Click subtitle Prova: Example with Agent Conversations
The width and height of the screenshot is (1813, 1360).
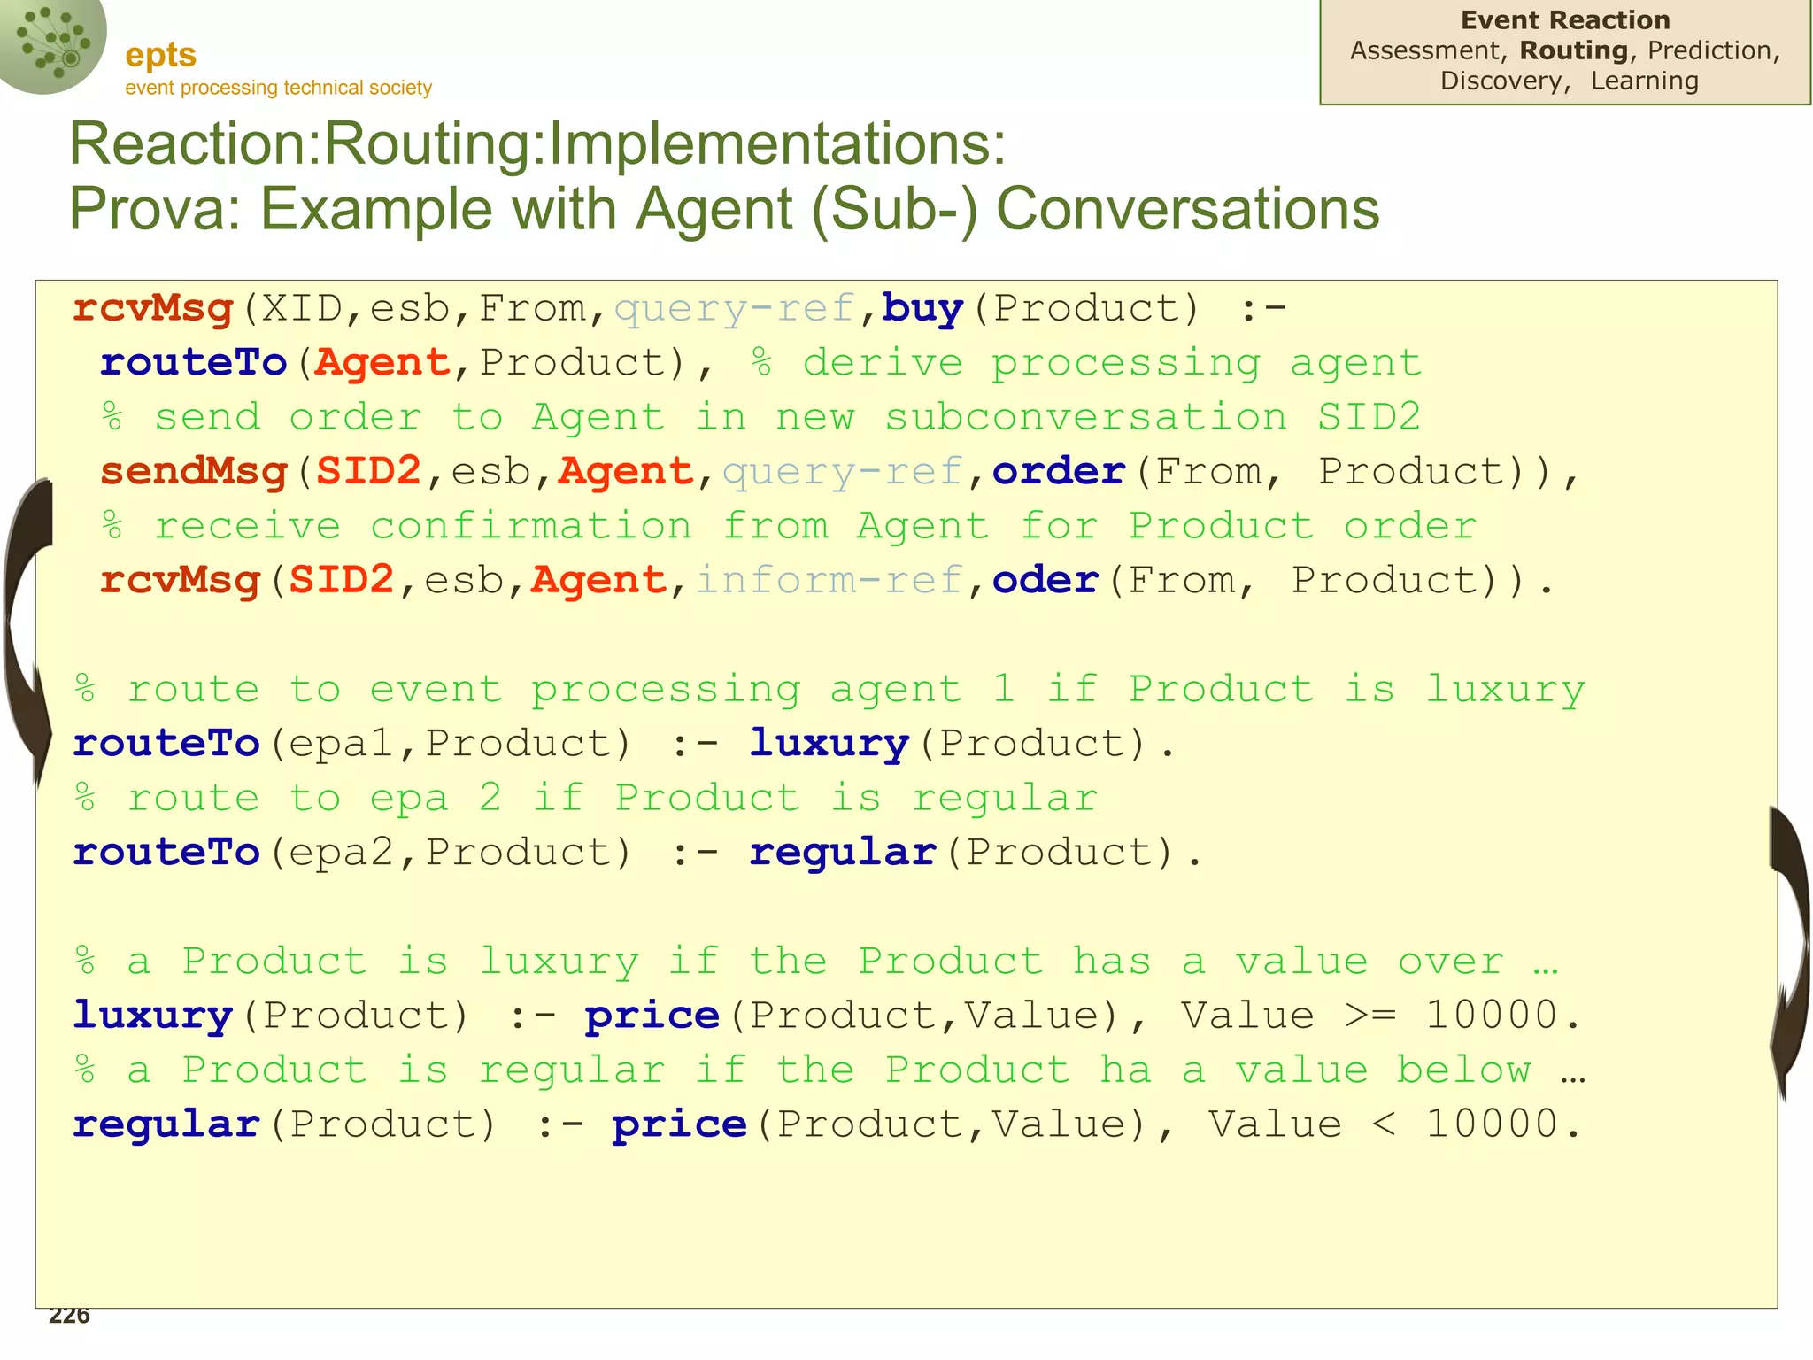coord(723,209)
